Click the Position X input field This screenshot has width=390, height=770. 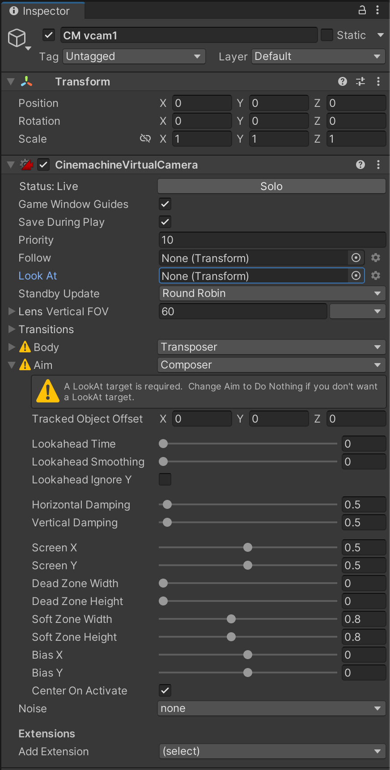click(202, 103)
